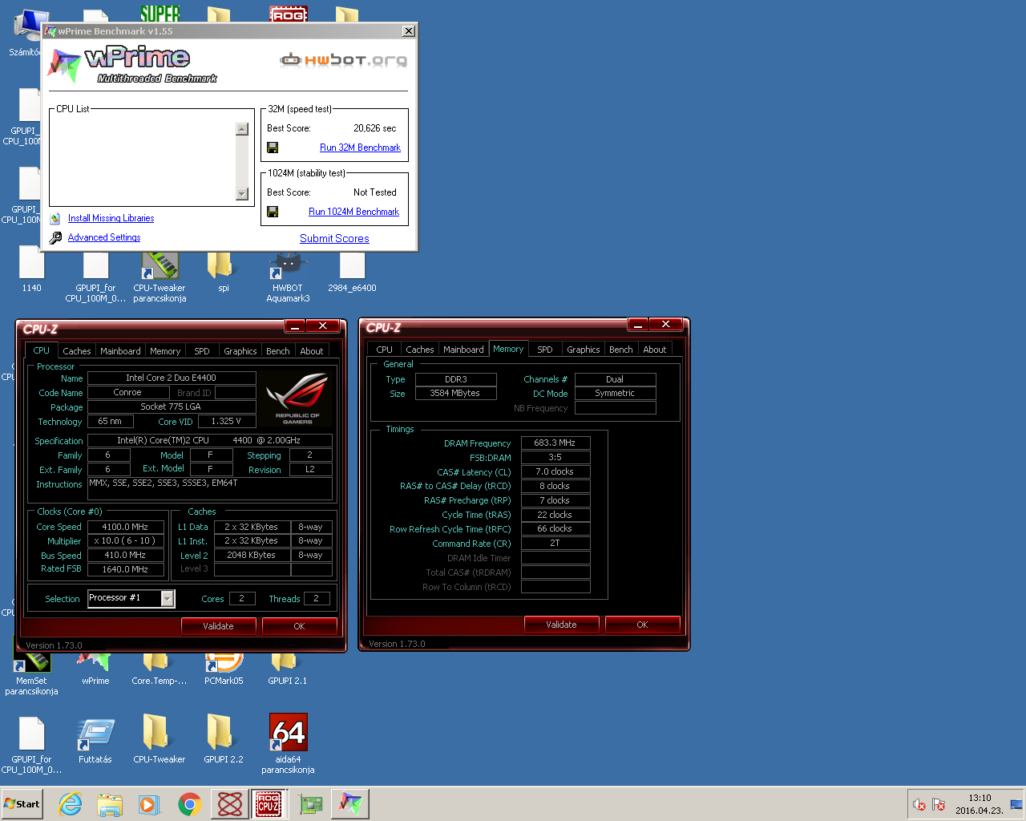Click the Rated FSB value 1640.0 MHz

pos(125,569)
